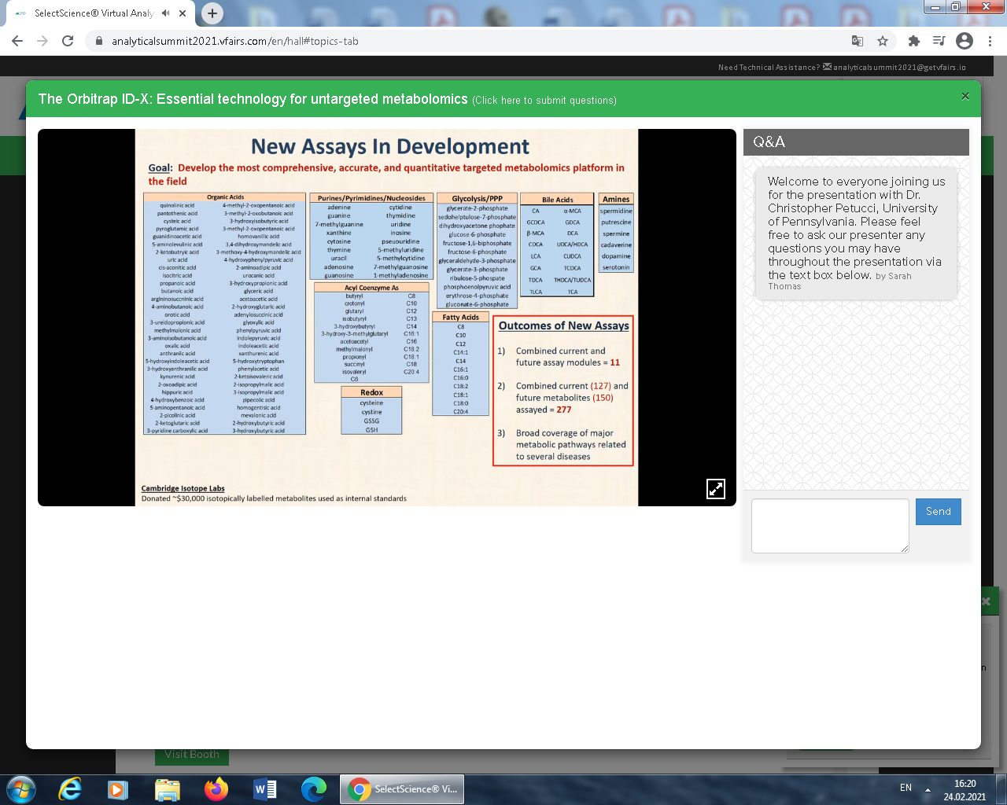Open the Chrome extensions puzzle menu

point(913,41)
